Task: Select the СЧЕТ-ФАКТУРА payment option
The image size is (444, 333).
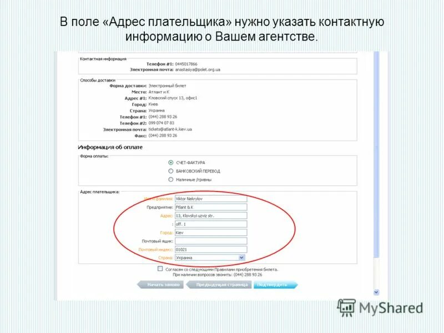Action: (x=170, y=161)
